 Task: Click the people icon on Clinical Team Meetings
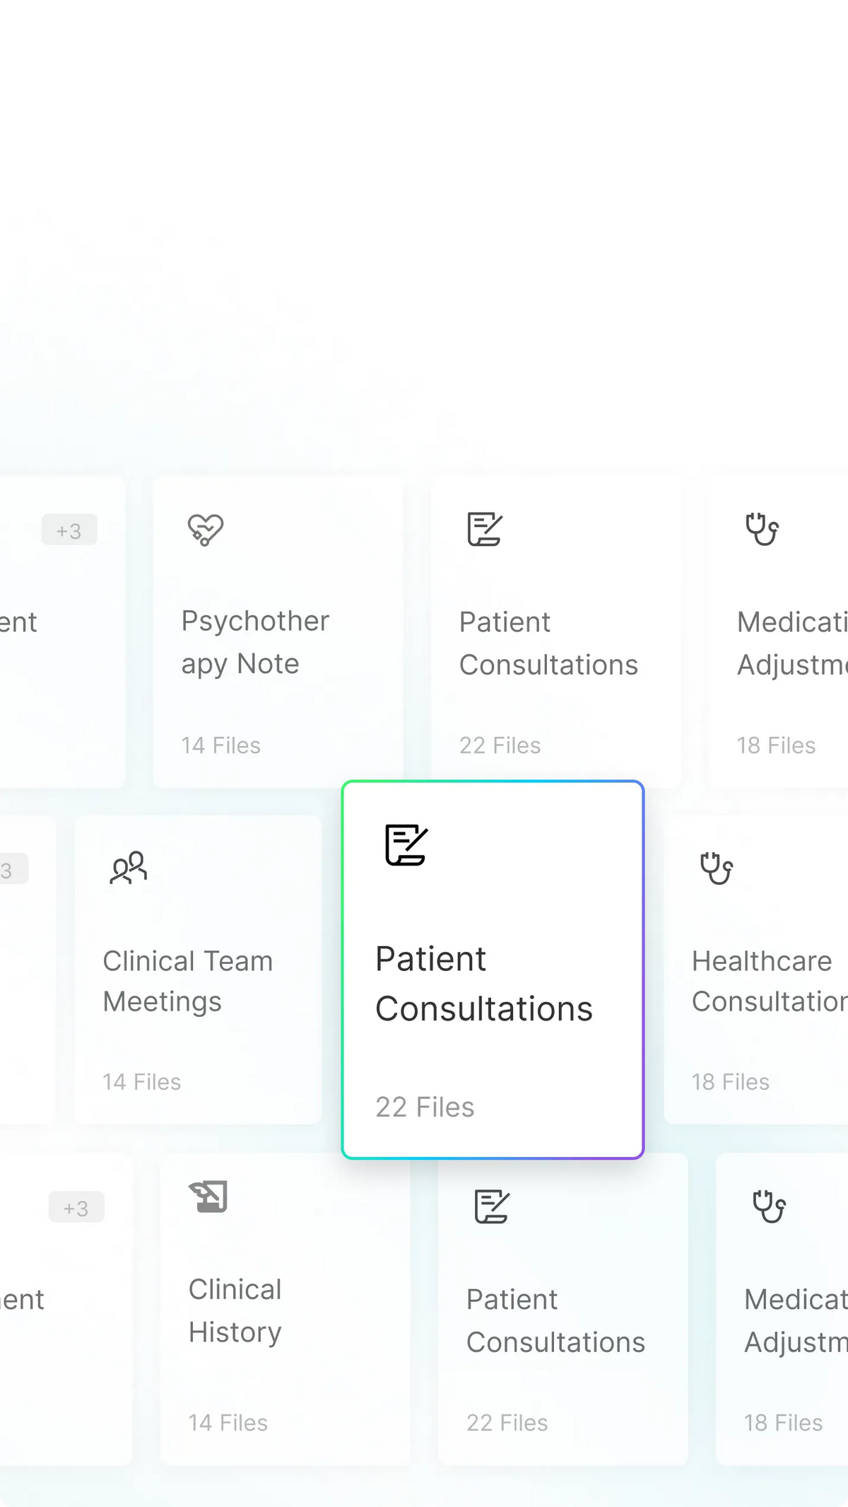(129, 868)
